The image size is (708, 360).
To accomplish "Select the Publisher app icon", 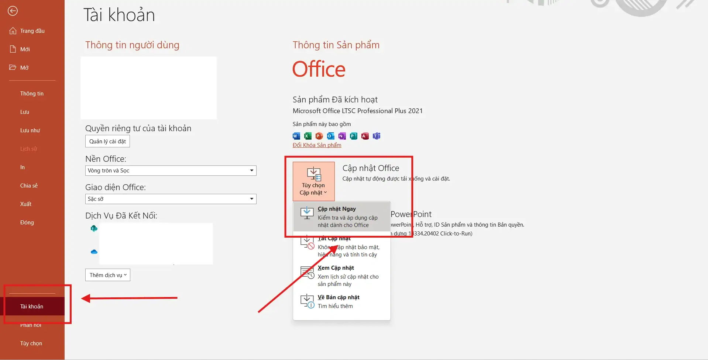I will pyautogui.click(x=354, y=136).
